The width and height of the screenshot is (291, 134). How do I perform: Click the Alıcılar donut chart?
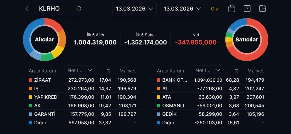(x=44, y=39)
